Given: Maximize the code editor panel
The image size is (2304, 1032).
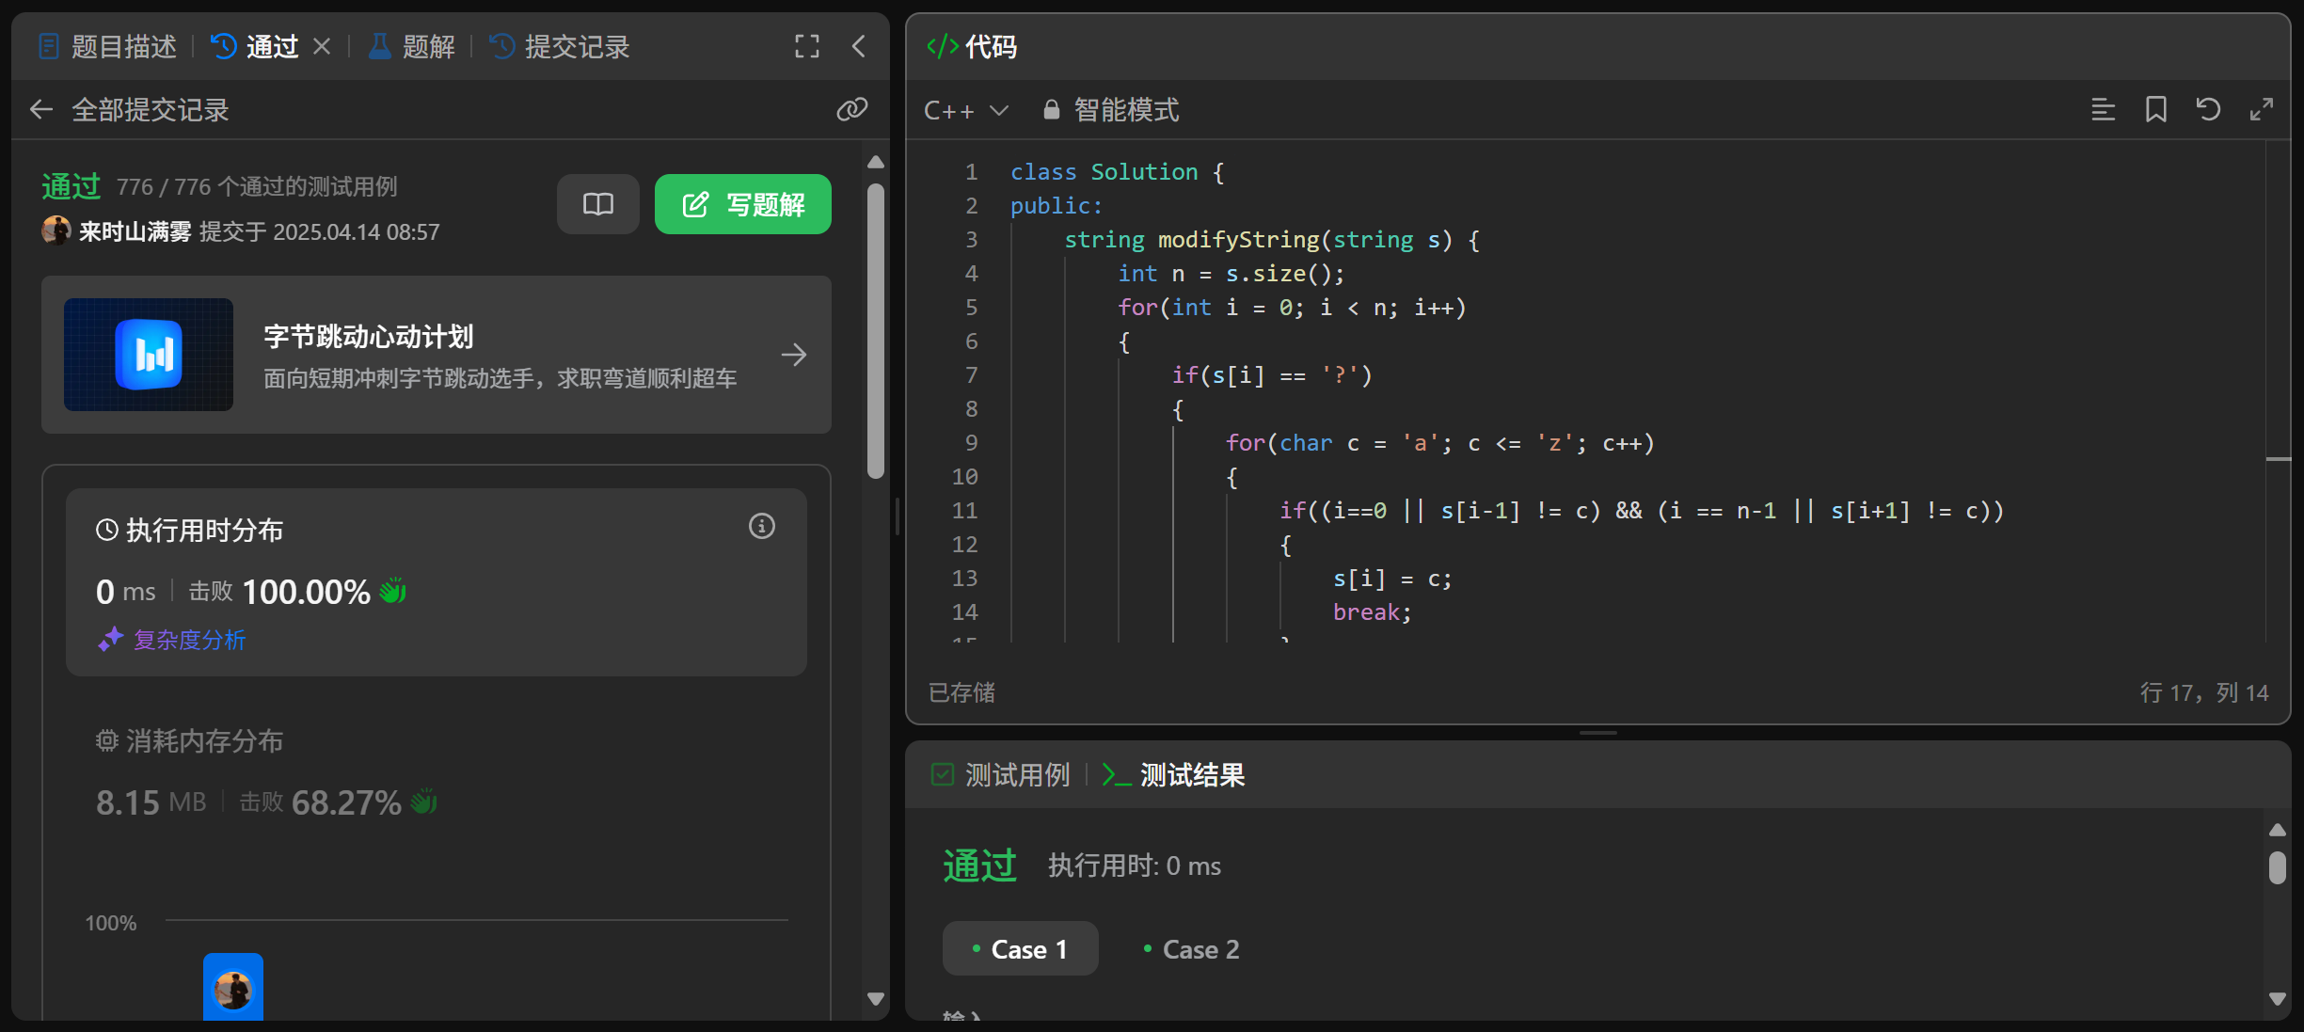Looking at the screenshot, I should [2261, 110].
